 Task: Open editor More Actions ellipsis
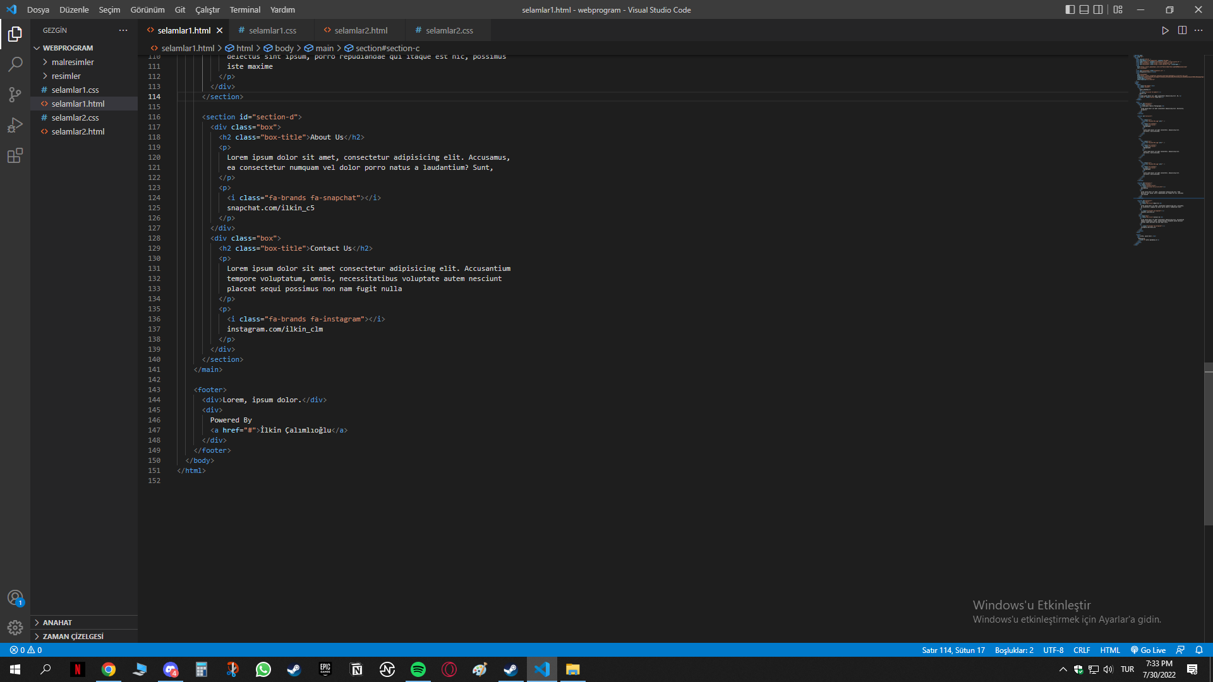coord(1198,30)
